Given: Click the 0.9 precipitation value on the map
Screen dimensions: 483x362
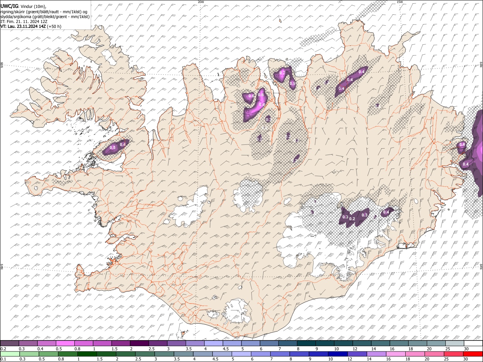Looking at the screenshot, I should (261, 104).
